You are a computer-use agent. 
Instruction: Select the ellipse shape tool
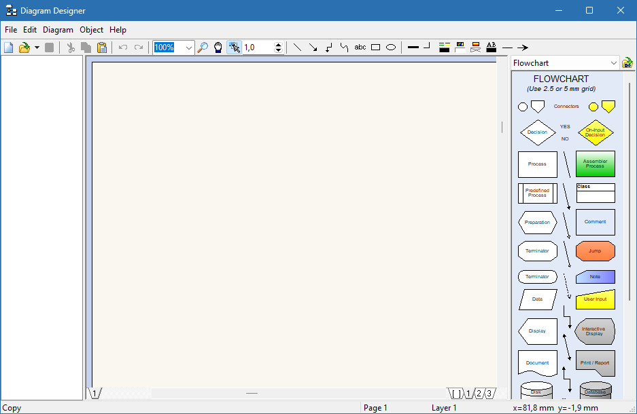(391, 48)
